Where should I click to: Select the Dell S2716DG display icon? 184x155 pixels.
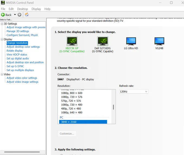pos(103,41)
